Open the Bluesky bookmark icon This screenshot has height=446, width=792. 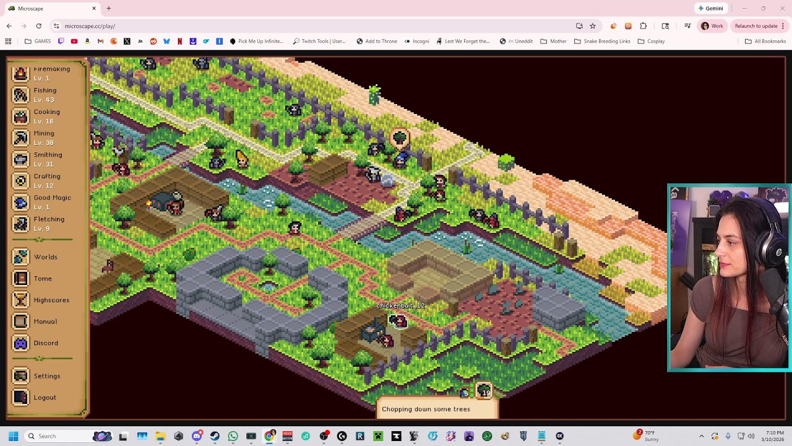tap(166, 42)
